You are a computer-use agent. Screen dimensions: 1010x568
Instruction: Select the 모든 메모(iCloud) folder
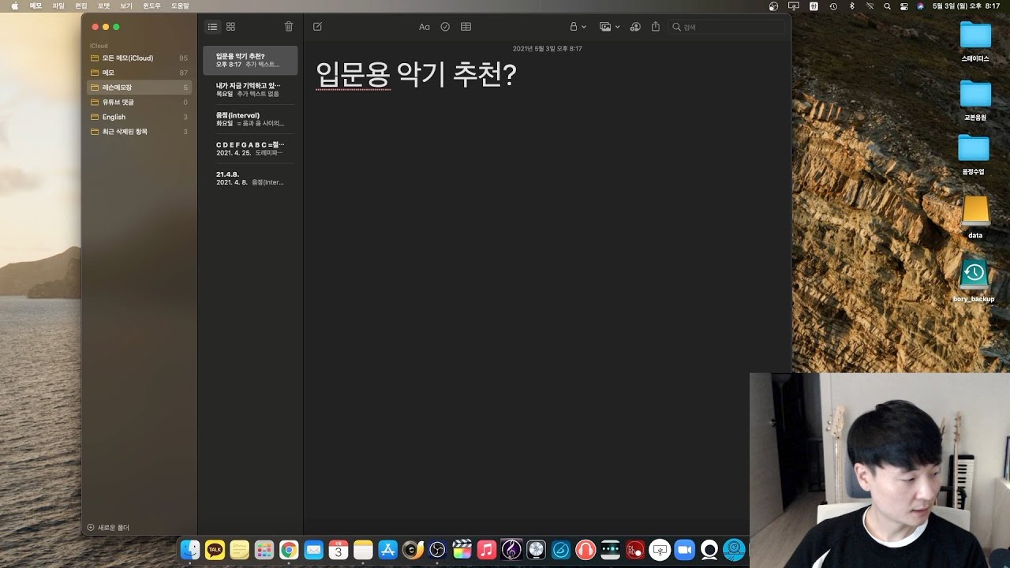pyautogui.click(x=139, y=58)
